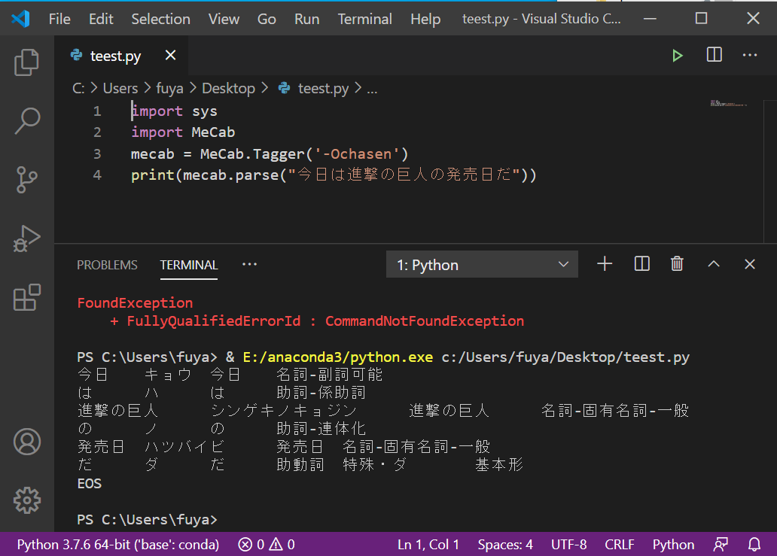Click the Accounts icon in activity bar
The height and width of the screenshot is (556, 777).
27,442
